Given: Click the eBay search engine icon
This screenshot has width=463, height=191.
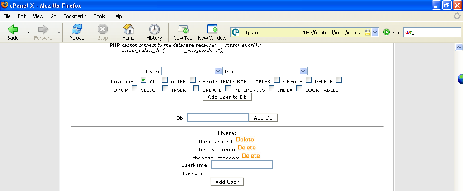Looking at the screenshot, I should point(409,32).
